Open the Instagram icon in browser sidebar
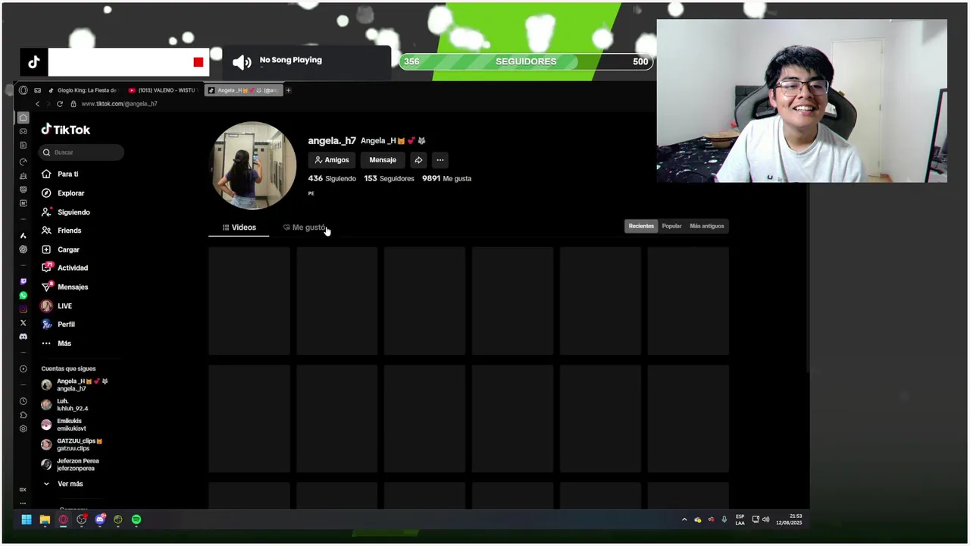The image size is (970, 546). [23, 309]
